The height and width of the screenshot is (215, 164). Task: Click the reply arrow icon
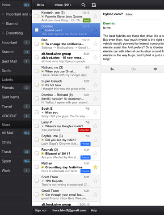(112, 69)
